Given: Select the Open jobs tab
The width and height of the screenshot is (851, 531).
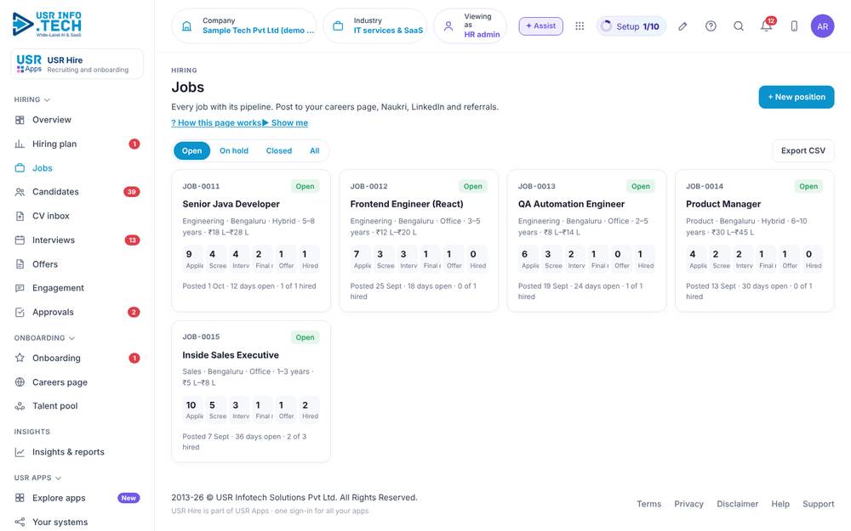Looking at the screenshot, I should click(191, 150).
